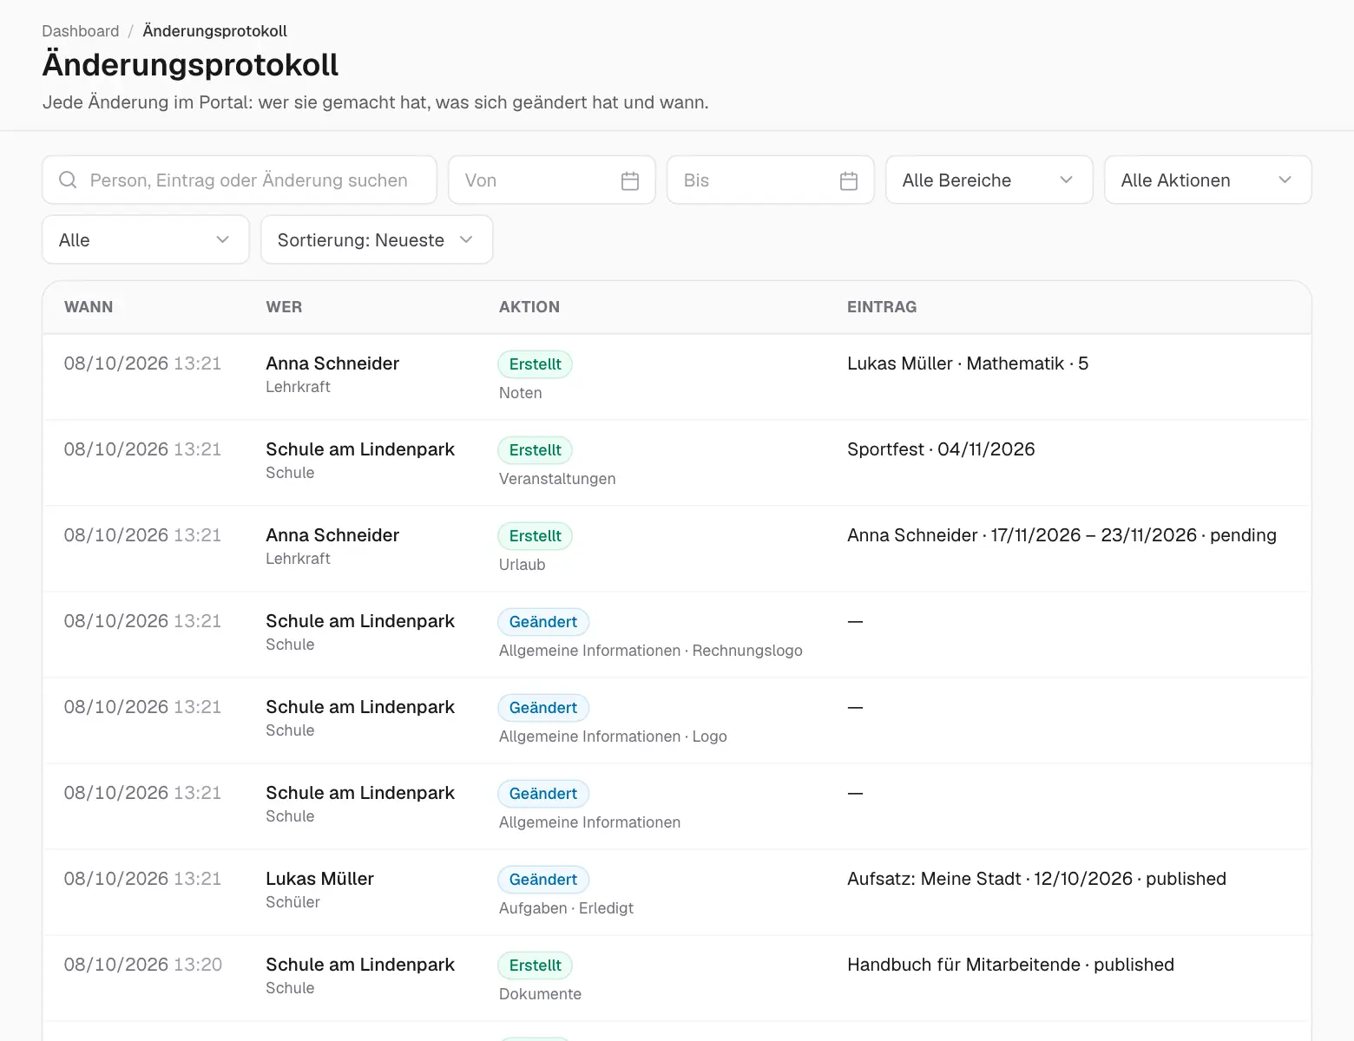Click Geändert badge above Allgemeine Informationen · Logo
1354x1041 pixels.
pyautogui.click(x=543, y=708)
